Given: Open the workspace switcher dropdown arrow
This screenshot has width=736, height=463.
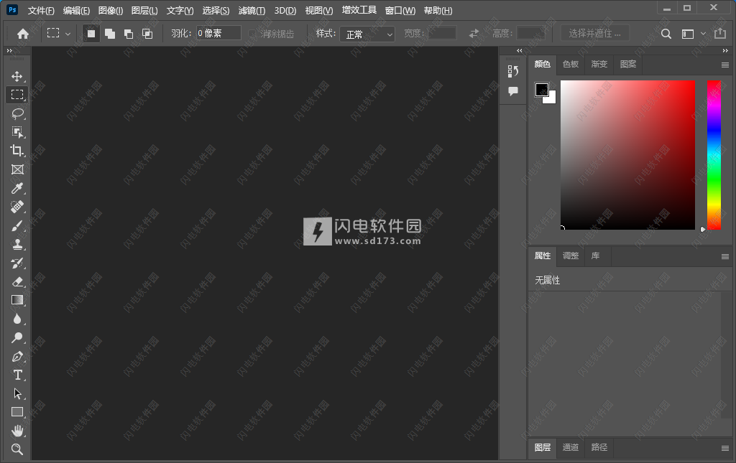Looking at the screenshot, I should point(703,34).
